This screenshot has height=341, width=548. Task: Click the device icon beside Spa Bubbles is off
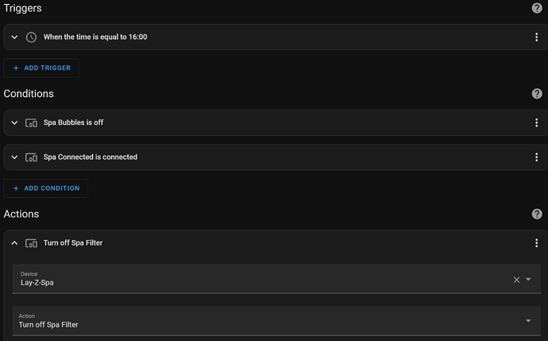point(31,123)
